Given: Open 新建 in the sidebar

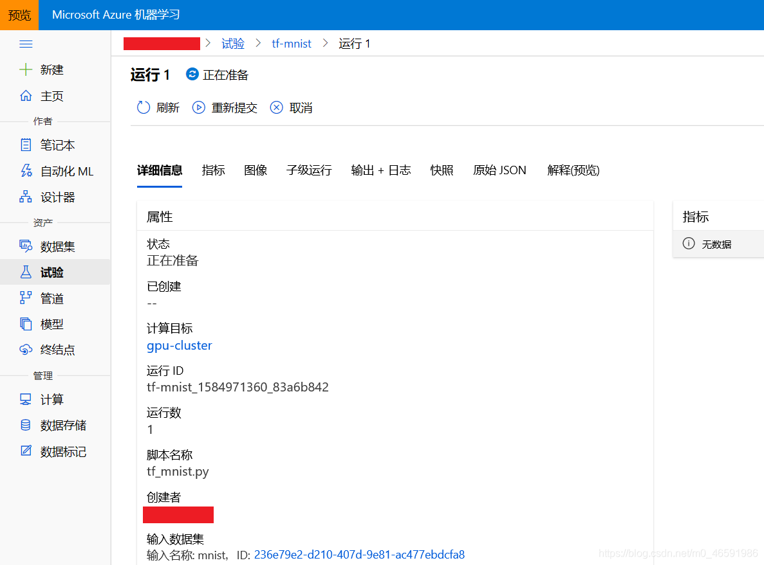Looking at the screenshot, I should (51, 69).
